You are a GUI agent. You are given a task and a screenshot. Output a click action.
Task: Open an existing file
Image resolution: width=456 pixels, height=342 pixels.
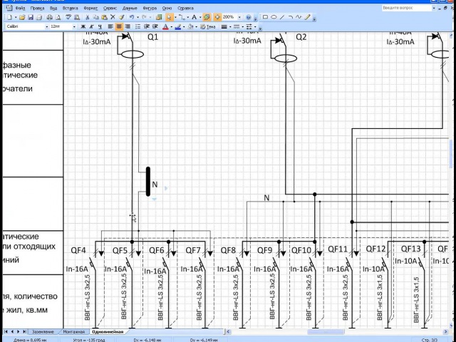[x=22, y=17]
